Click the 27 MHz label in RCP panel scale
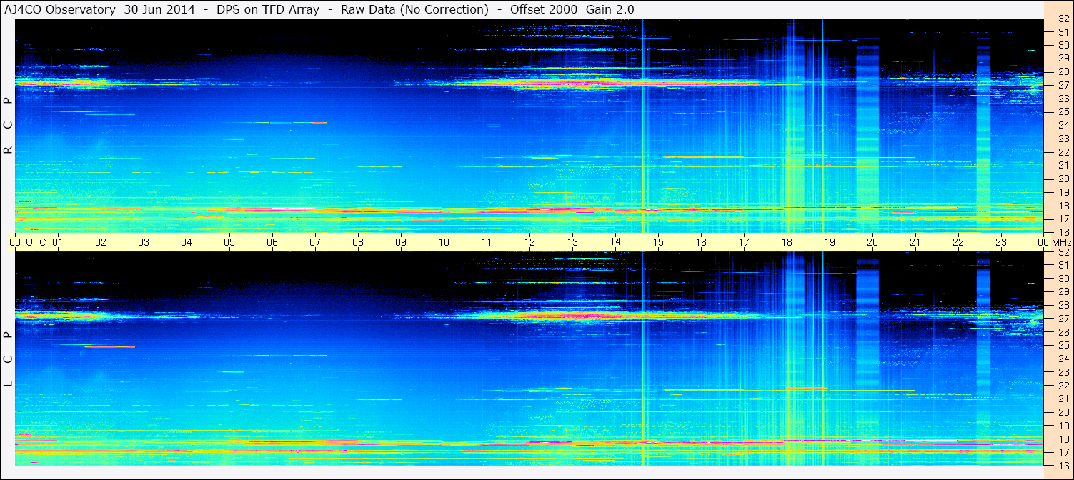Viewport: 1074px width, 480px height. 1063,85
